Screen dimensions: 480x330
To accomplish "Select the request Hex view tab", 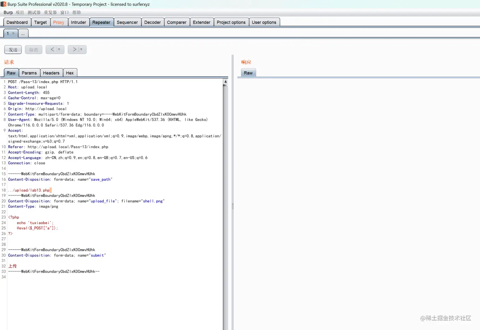I will coord(70,73).
